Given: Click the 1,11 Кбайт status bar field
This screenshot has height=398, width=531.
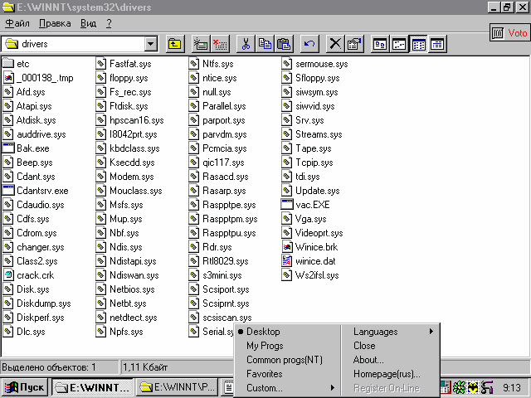Looking at the screenshot, I should click(176, 367).
